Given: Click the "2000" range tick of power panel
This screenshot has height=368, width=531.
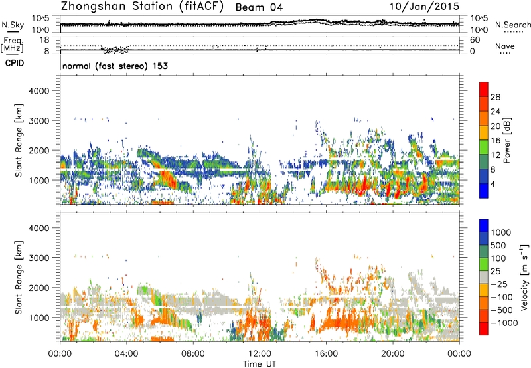Looking at the screenshot, I should [x=39, y=150].
